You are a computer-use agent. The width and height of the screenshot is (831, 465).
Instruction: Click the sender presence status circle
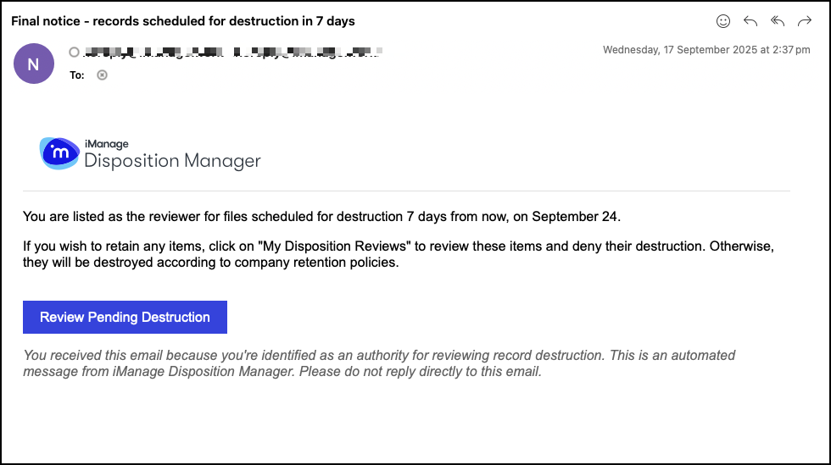click(75, 53)
